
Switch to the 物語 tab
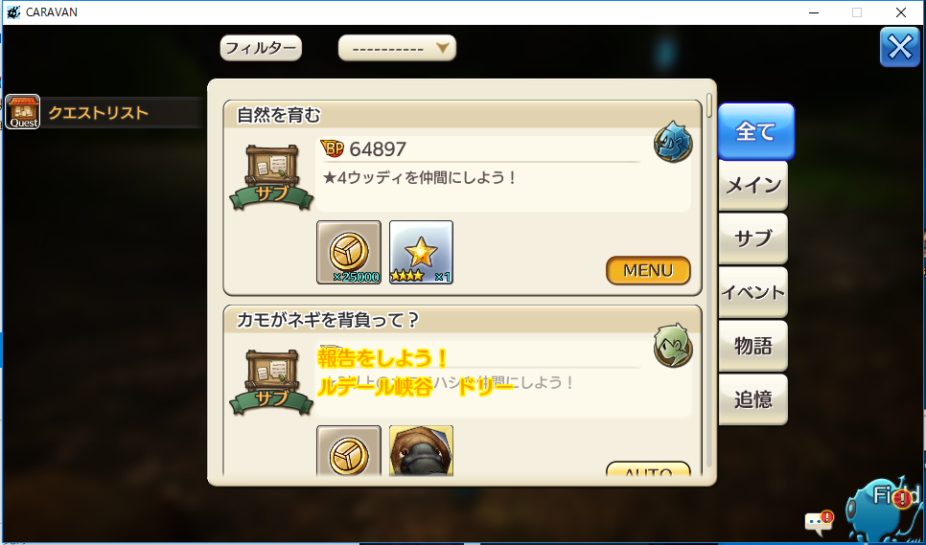tap(752, 346)
